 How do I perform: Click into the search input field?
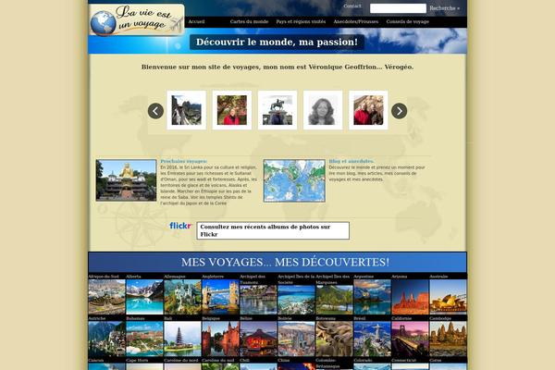[398, 8]
